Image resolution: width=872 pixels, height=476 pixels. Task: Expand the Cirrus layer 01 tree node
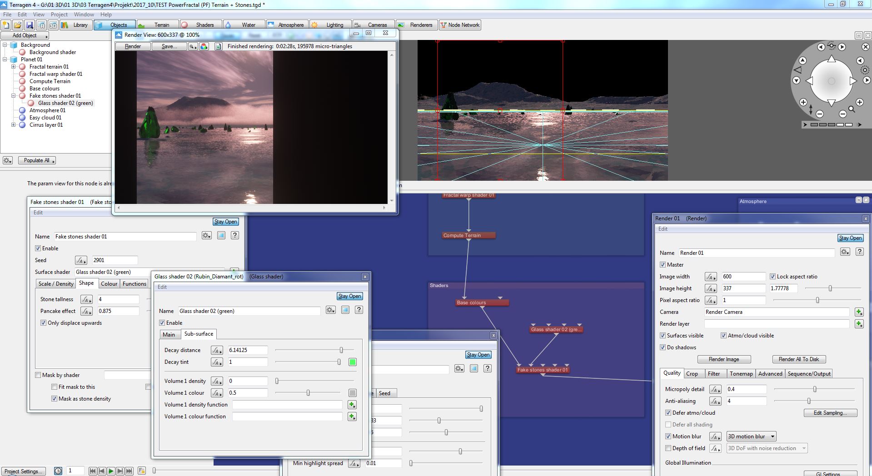14,125
